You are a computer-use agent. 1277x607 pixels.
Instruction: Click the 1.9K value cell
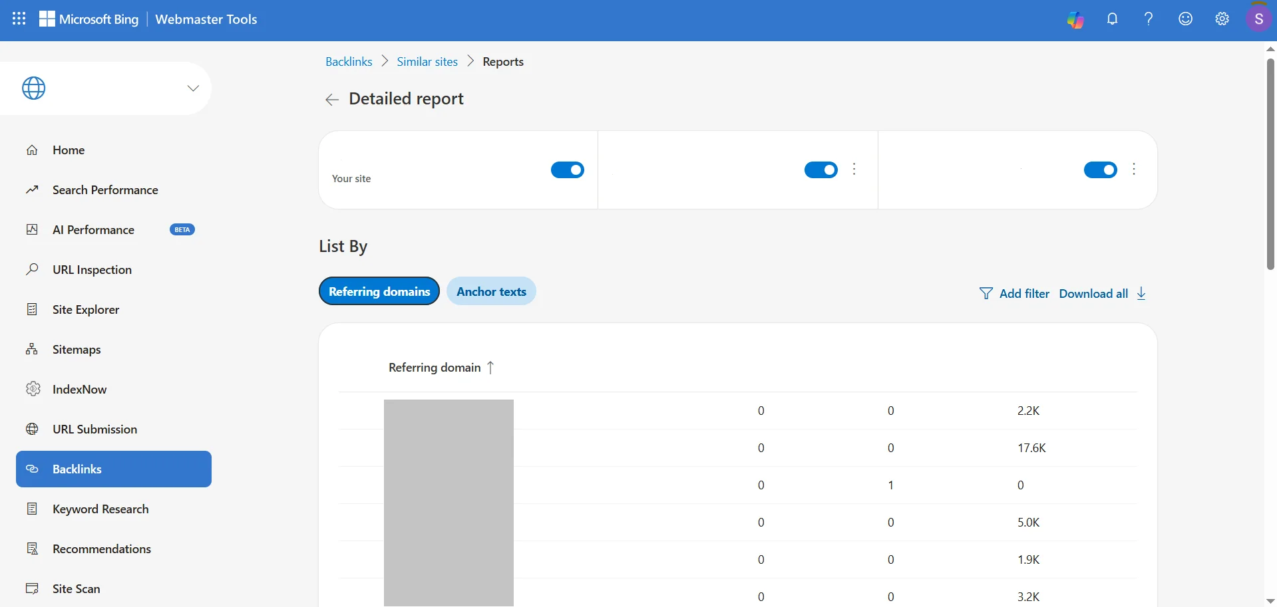coord(1028,560)
